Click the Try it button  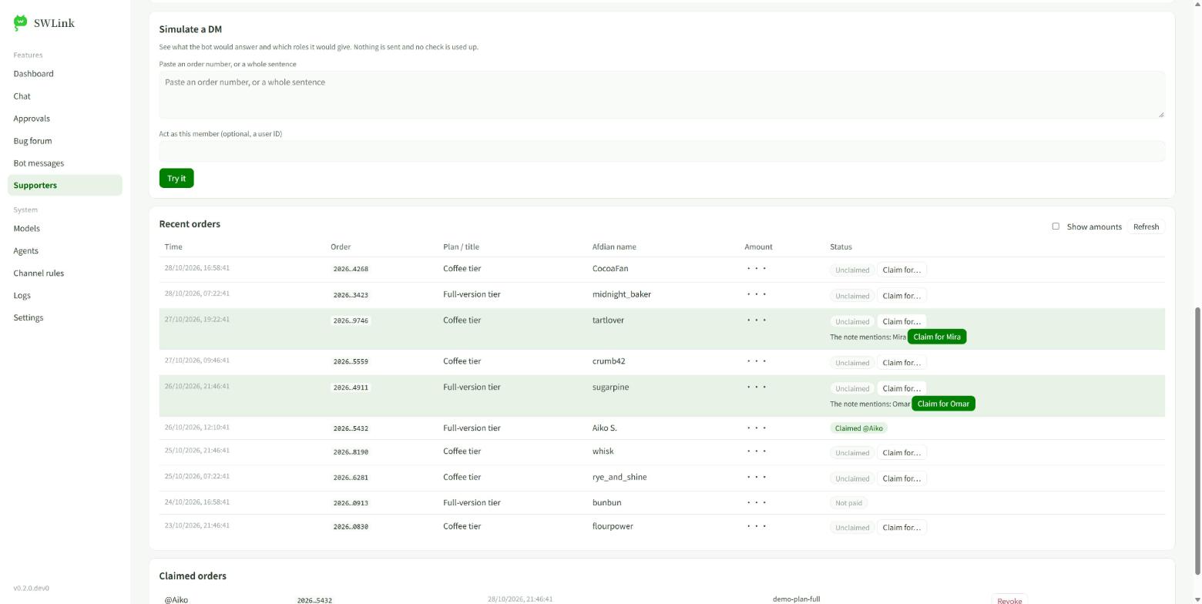pyautogui.click(x=176, y=178)
